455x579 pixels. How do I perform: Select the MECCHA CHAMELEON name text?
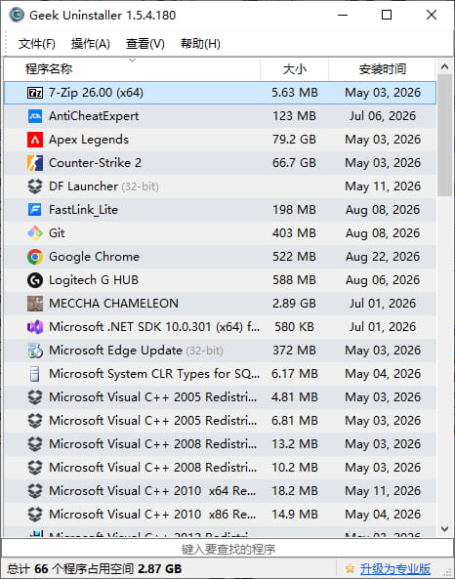point(113,304)
